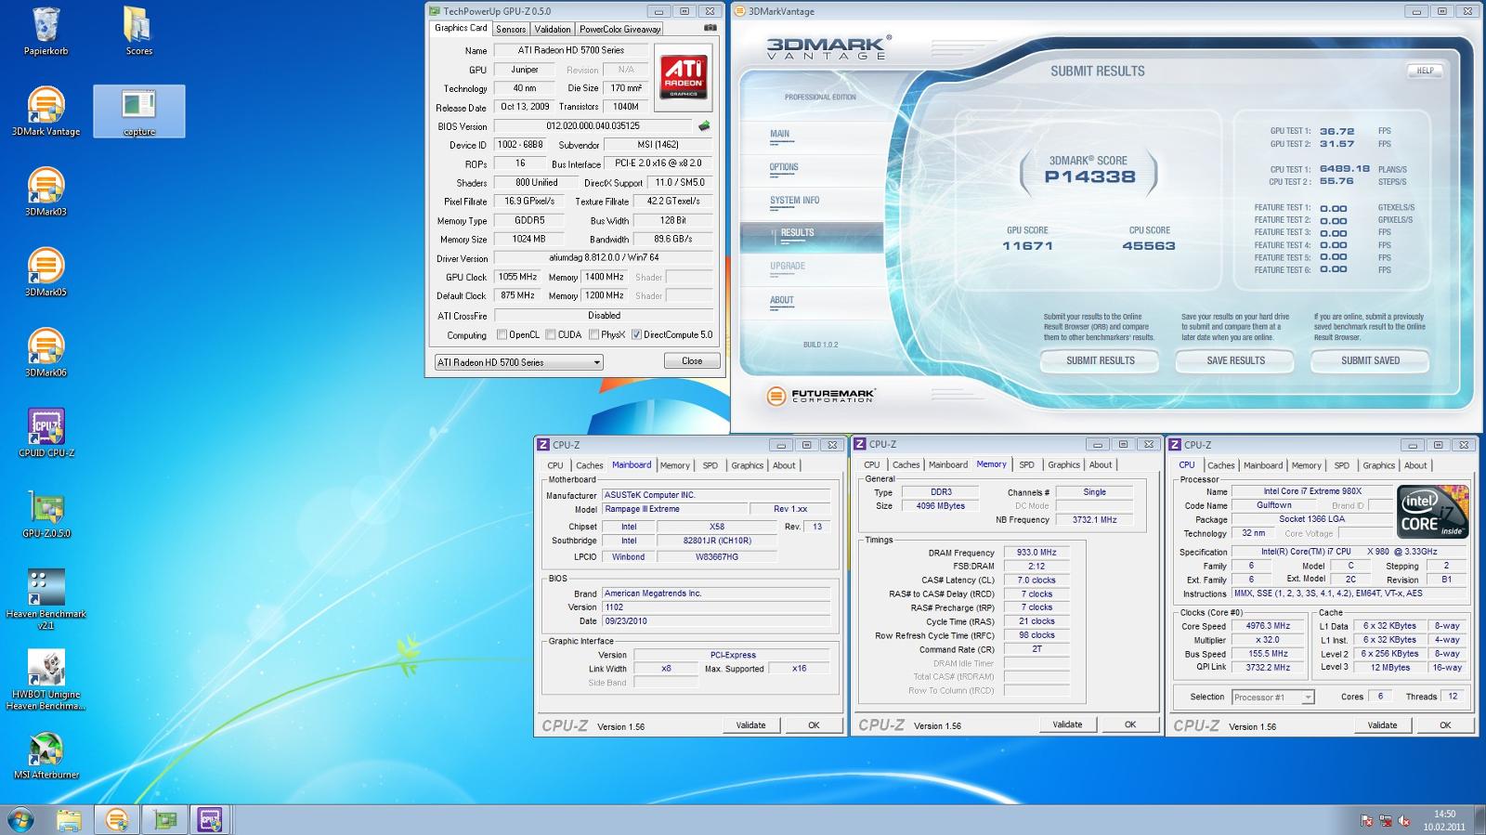
Task: Click the SAVE RESULTS button
Action: 1235,360
